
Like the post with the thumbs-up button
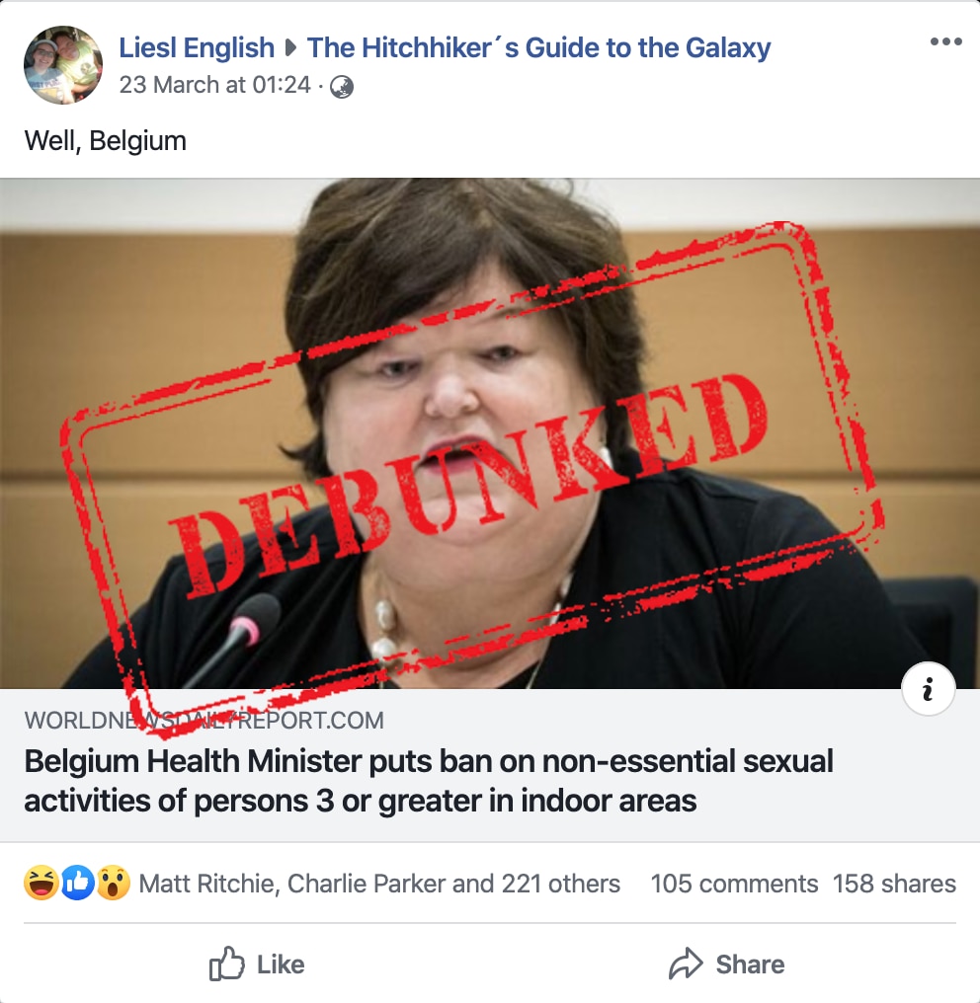[x=257, y=964]
